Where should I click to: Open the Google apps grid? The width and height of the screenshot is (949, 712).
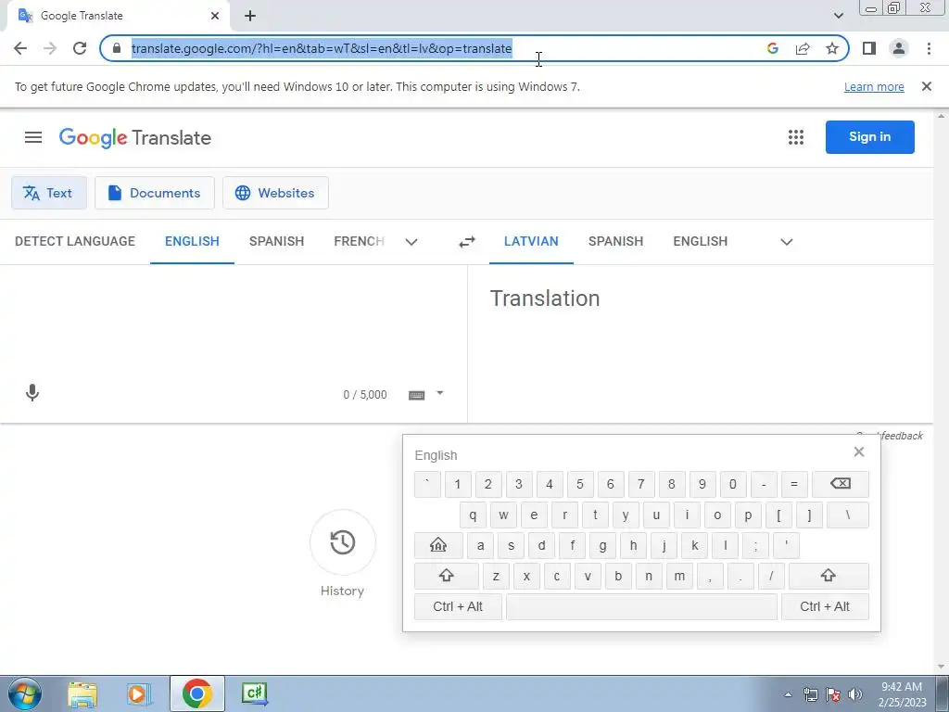[x=796, y=137]
